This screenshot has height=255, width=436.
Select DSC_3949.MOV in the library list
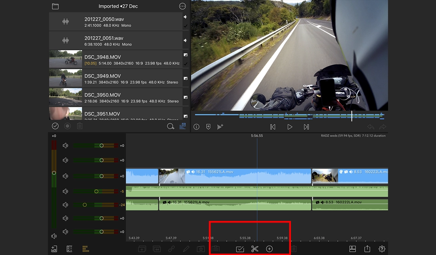[x=116, y=79]
